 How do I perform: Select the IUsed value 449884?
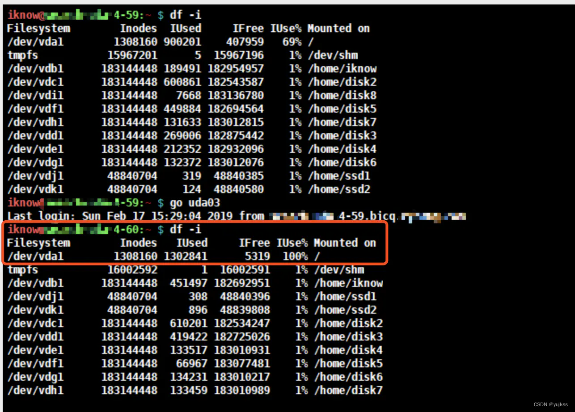point(182,109)
